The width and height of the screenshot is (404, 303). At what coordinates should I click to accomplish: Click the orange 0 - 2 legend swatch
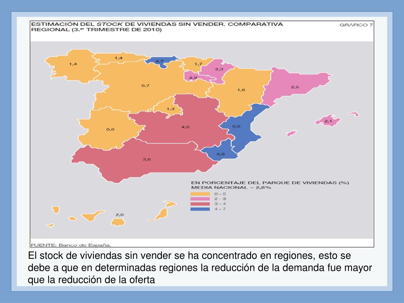click(x=200, y=194)
